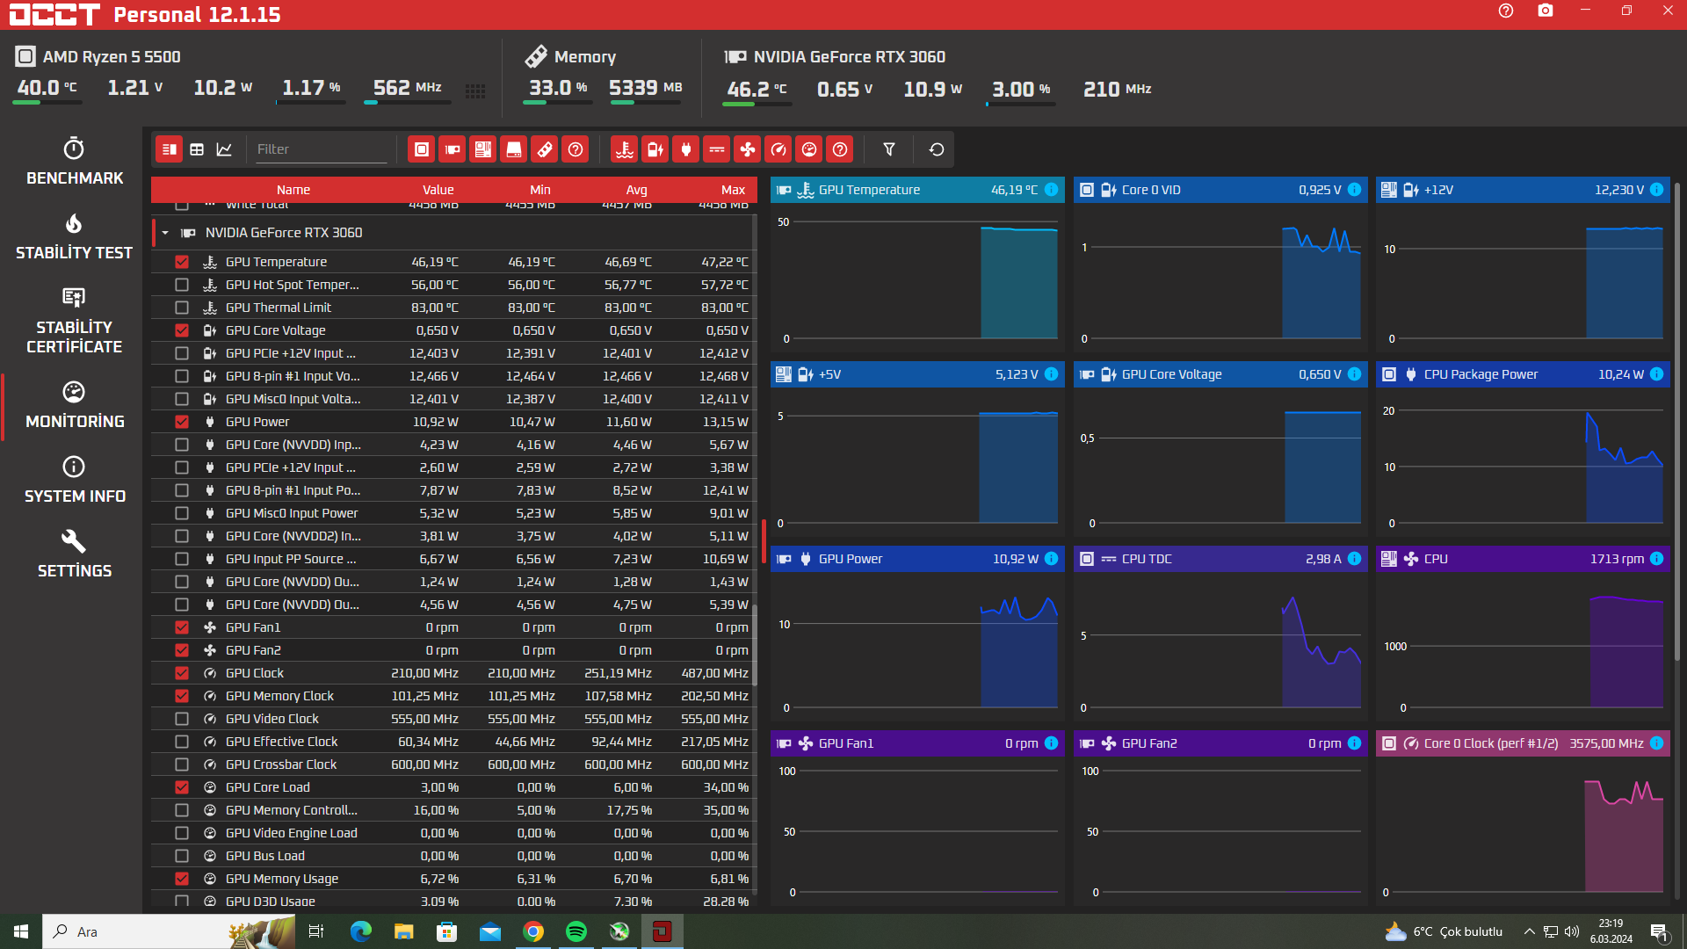Check the GPU Video Clock checkbox

(x=182, y=719)
